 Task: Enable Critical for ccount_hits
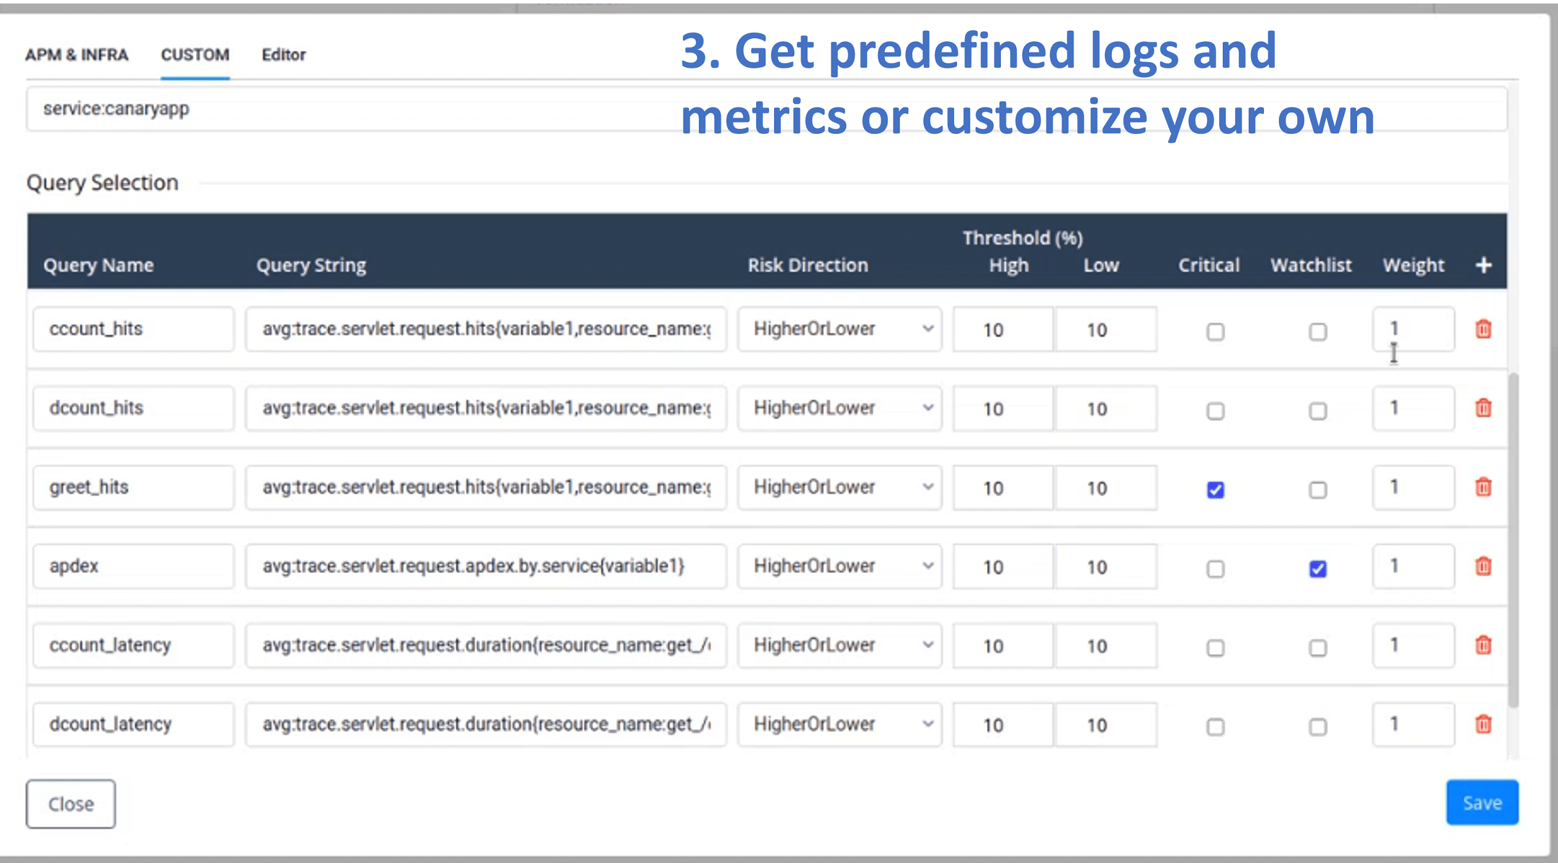pos(1215,332)
